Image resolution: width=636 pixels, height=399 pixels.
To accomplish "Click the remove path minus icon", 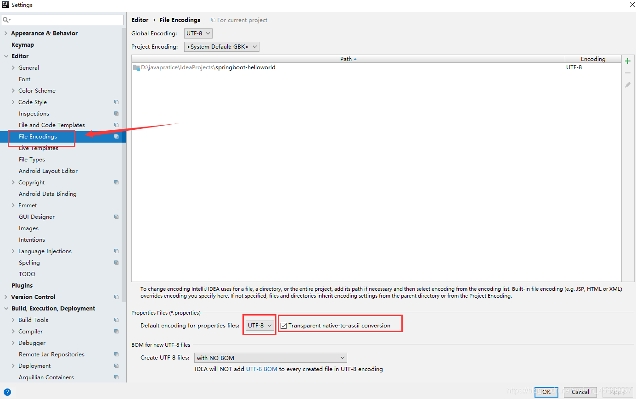I will 628,73.
